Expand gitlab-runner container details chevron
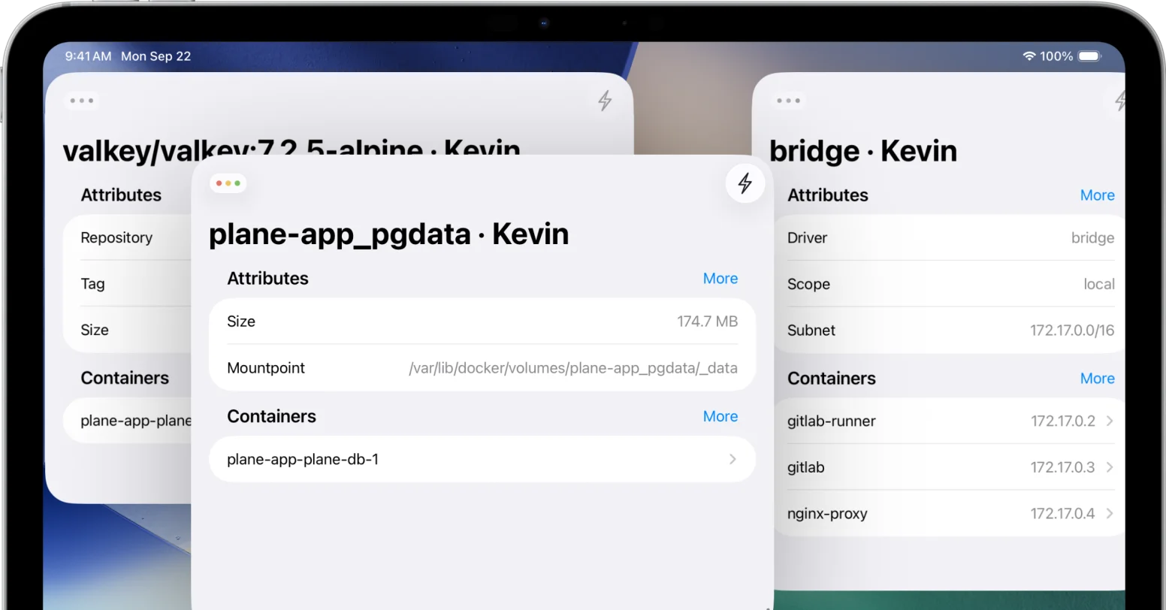The height and width of the screenshot is (610, 1166). pos(1110,421)
